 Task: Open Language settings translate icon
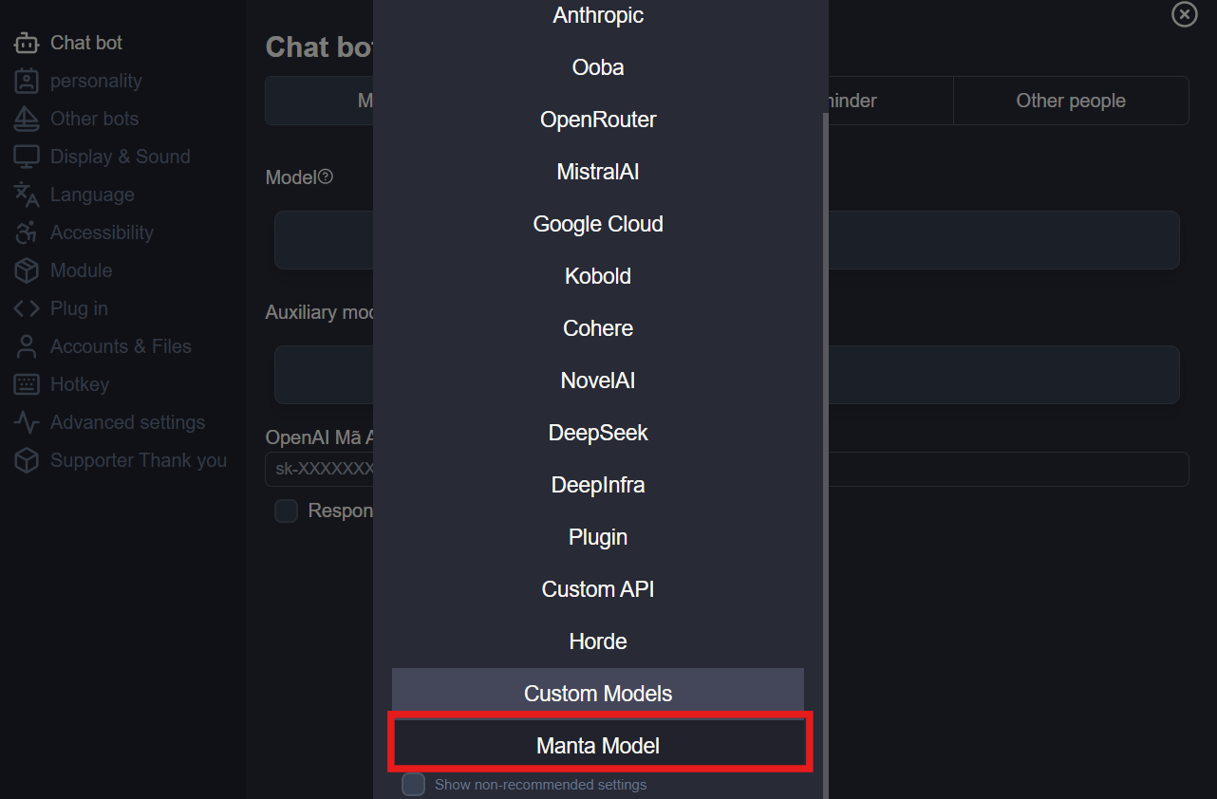[x=26, y=195]
